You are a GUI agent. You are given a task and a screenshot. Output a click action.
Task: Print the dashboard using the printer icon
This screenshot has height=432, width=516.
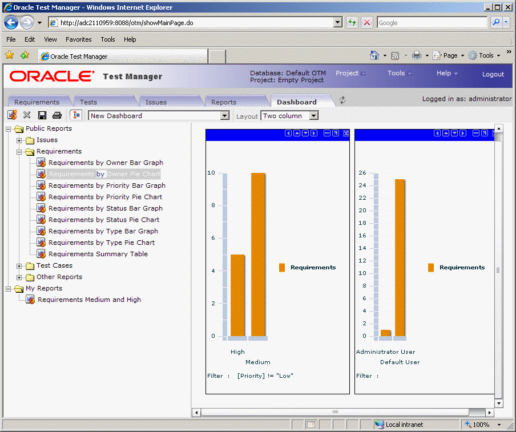[57, 115]
